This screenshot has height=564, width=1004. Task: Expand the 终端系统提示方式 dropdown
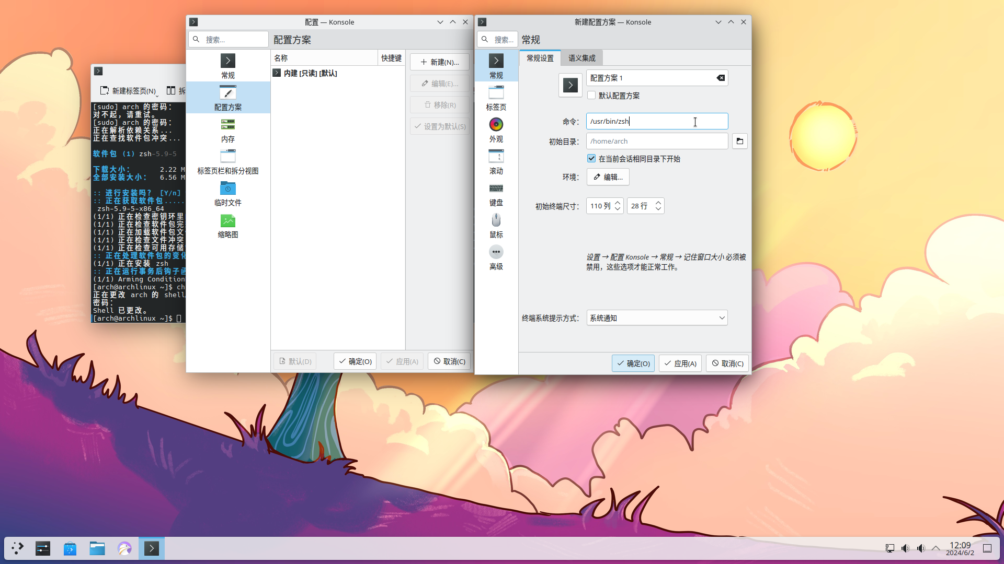657,318
